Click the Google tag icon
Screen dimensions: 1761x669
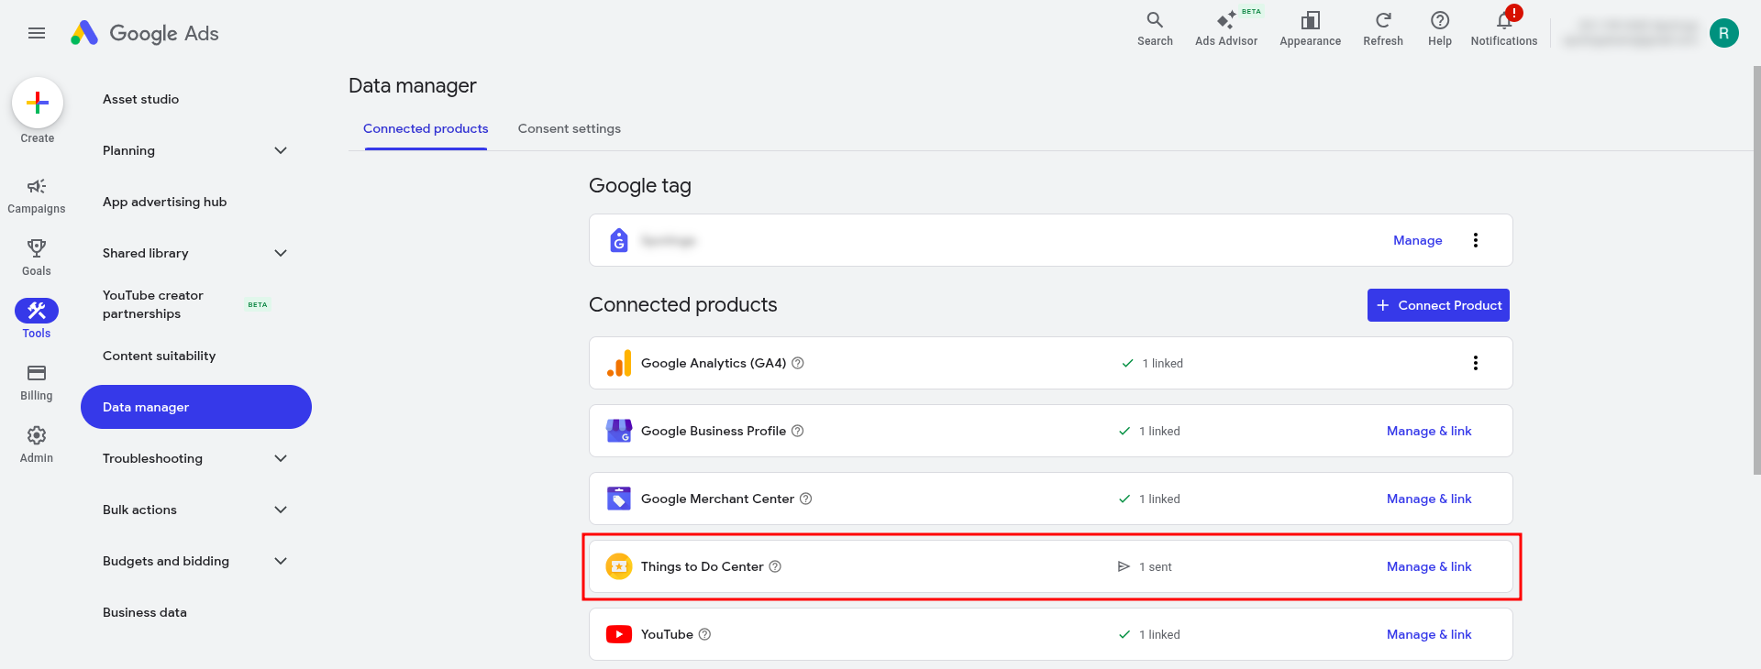pos(619,240)
